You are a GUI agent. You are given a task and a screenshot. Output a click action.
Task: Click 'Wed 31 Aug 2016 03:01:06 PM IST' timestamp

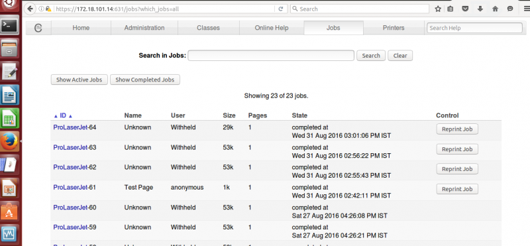click(x=341, y=136)
